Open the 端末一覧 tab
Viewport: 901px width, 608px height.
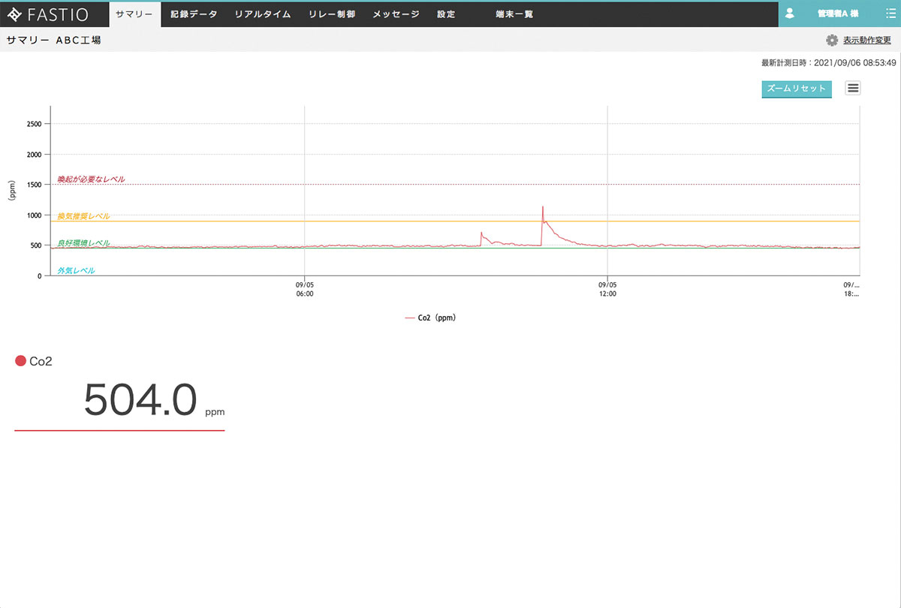point(514,14)
